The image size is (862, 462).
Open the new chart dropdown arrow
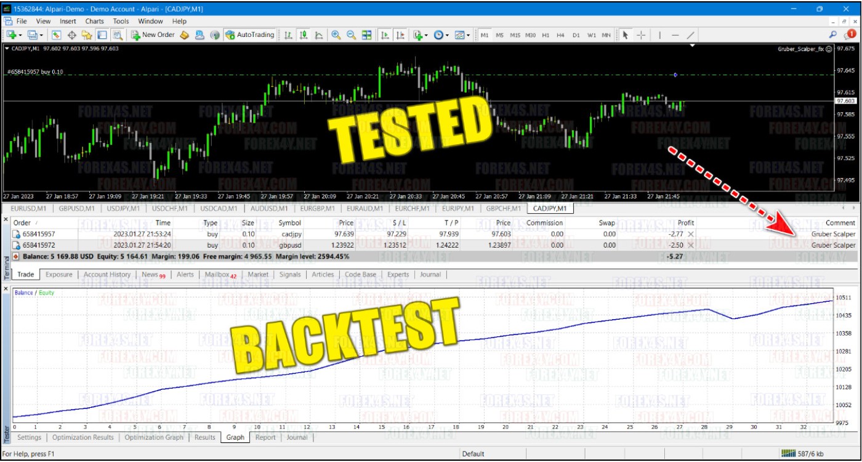tap(20, 35)
